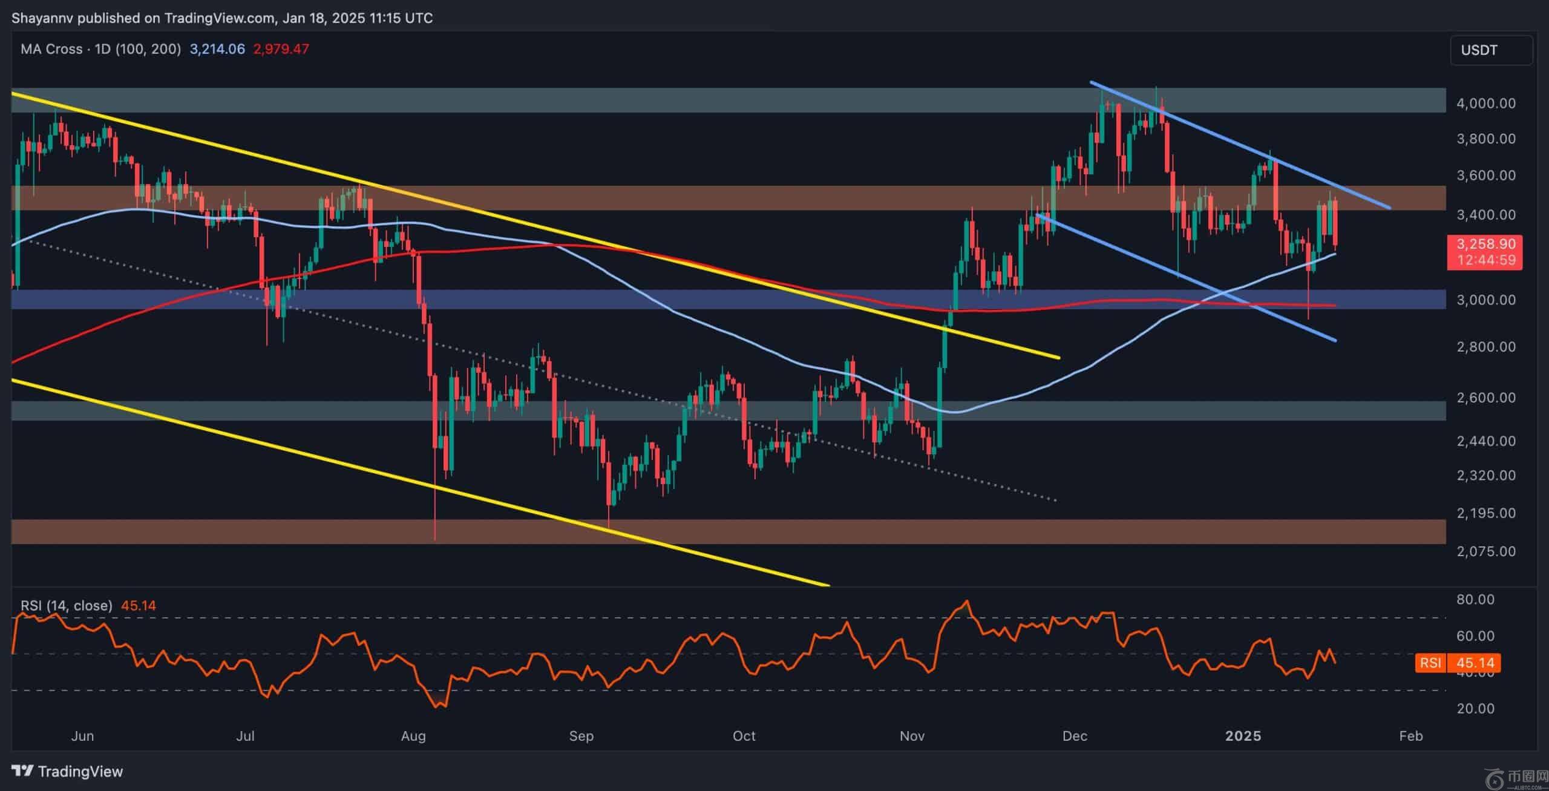Click the orange RSI 45.14 value badge

tap(1458, 663)
